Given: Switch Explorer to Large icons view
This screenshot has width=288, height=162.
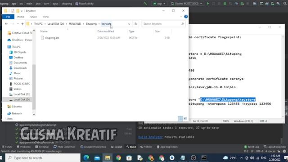Looking at the screenshot, I should pyautogui.click(x=185, y=119).
